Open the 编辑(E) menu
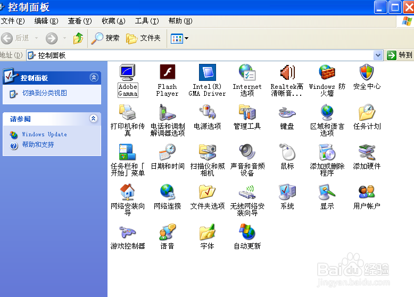Viewport: 414px width, 297px height. [x=46, y=21]
